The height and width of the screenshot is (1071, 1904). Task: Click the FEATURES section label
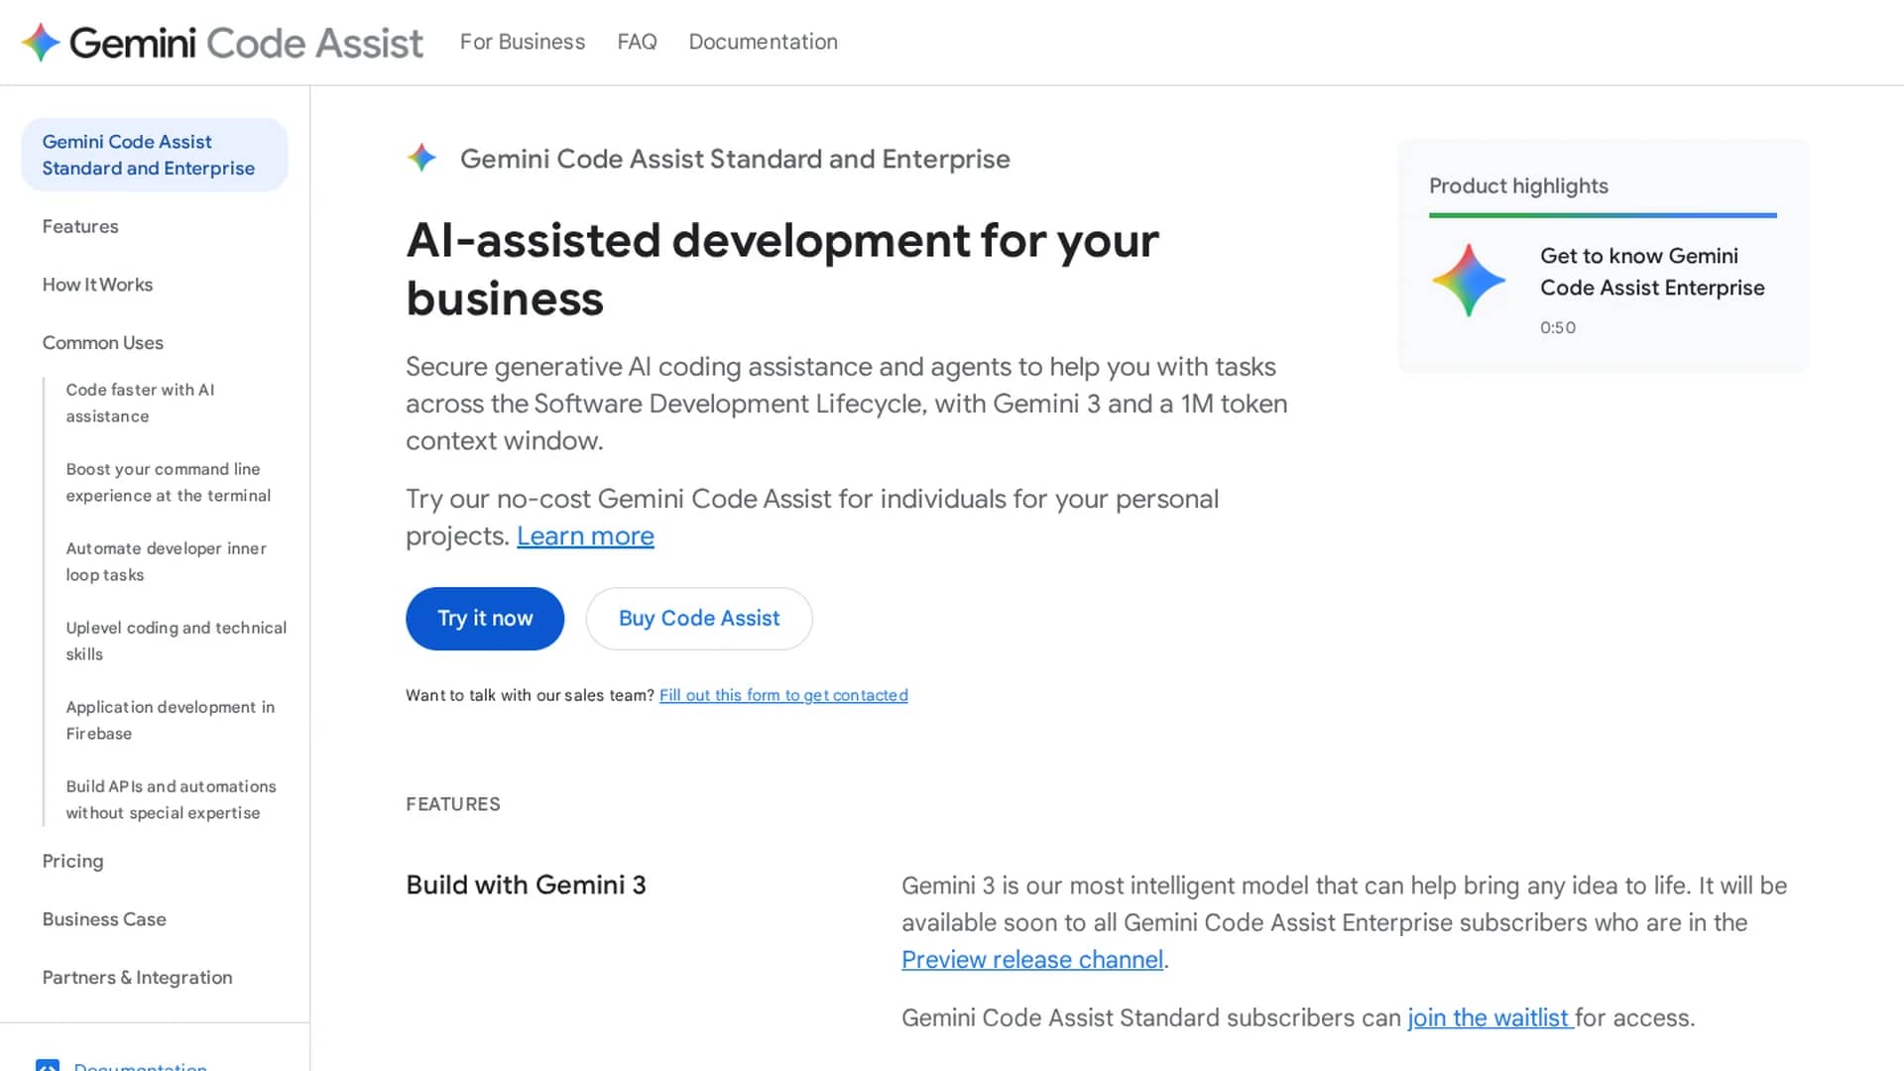pyautogui.click(x=453, y=804)
